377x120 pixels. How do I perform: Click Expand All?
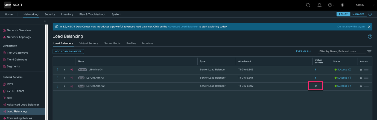click(x=303, y=51)
